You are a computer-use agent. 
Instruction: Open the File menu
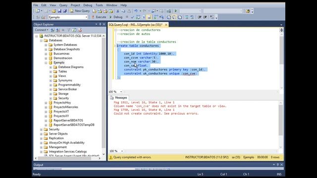(36, 5)
